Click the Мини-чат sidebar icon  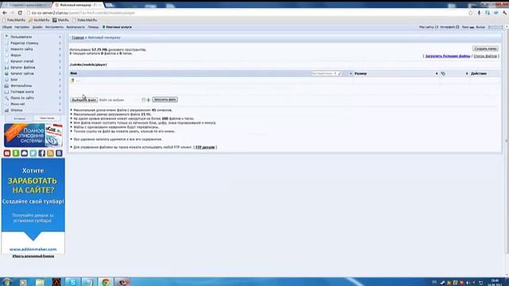pos(6,104)
